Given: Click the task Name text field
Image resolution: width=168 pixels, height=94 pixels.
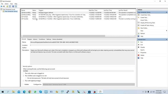Looking at the screenshot, I should coord(82,42).
